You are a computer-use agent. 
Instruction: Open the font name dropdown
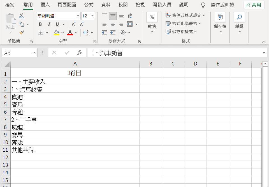pos(78,16)
